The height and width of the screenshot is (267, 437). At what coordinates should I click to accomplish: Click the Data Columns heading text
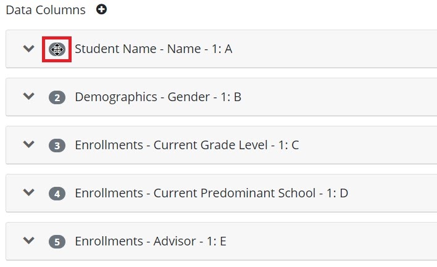click(46, 10)
